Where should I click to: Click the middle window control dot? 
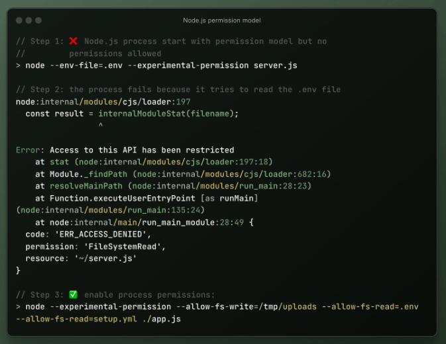click(x=28, y=21)
